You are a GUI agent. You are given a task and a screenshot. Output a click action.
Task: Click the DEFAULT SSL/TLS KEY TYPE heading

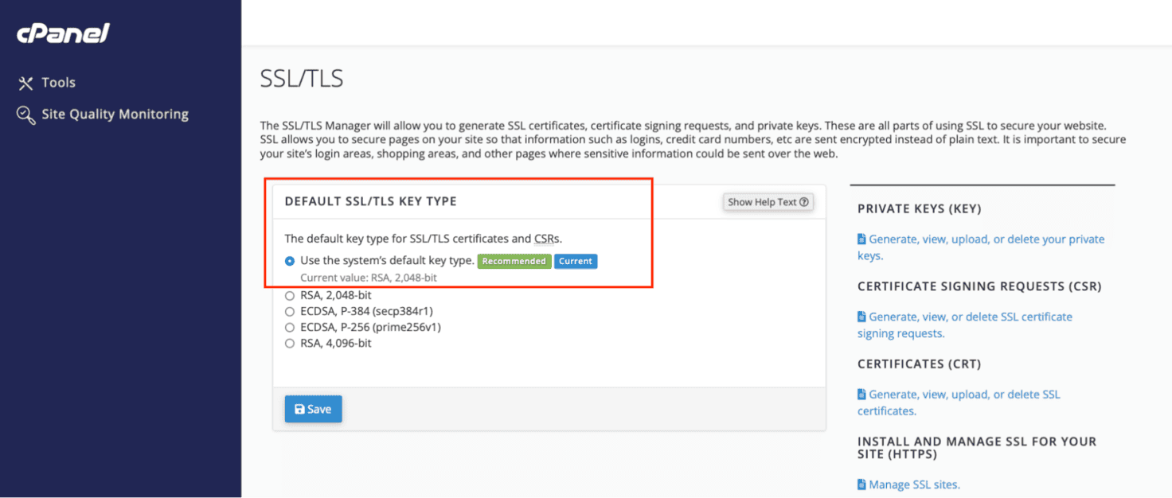(x=370, y=202)
